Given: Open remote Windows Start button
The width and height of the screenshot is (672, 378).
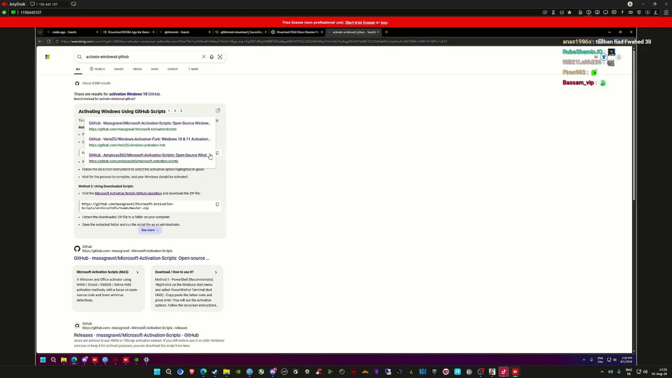Looking at the screenshot, I should pyautogui.click(x=43, y=360).
